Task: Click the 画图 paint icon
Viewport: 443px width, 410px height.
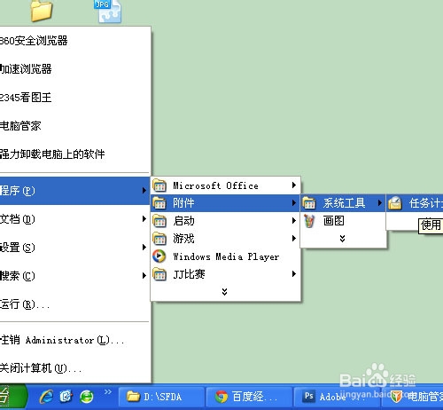Action: click(x=309, y=221)
